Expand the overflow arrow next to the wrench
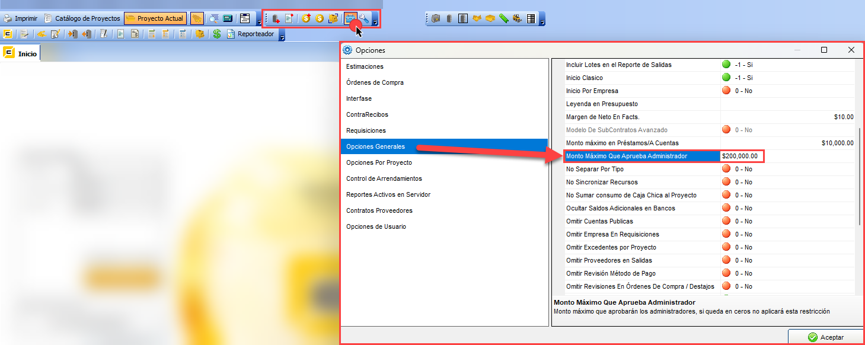 (375, 21)
